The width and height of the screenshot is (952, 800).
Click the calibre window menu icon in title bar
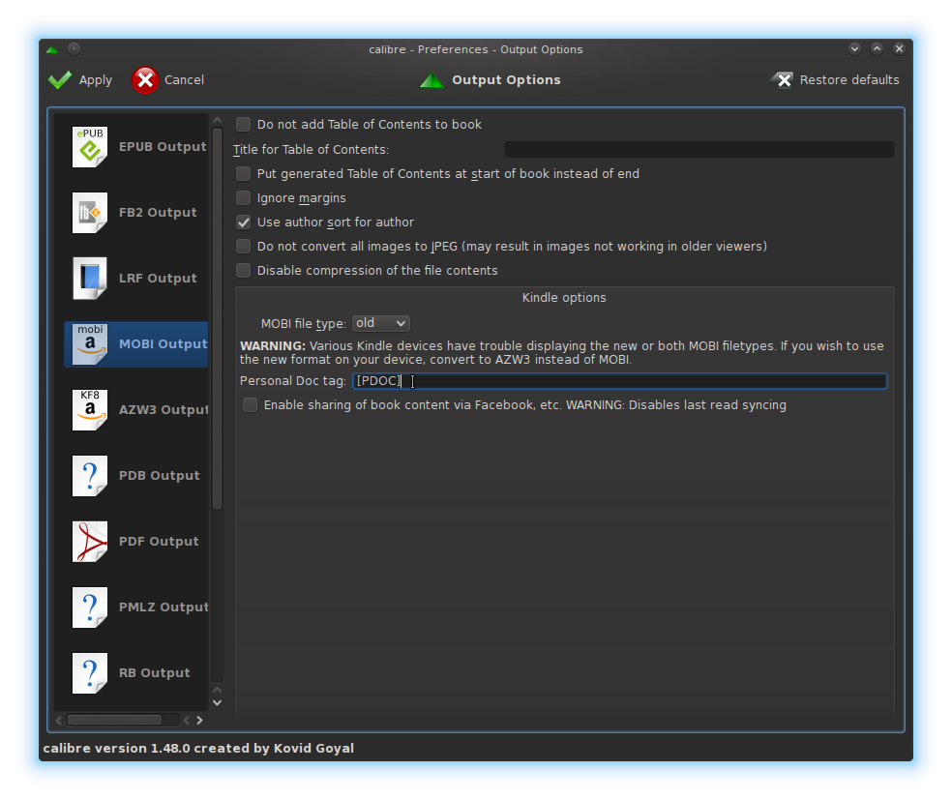[52, 49]
